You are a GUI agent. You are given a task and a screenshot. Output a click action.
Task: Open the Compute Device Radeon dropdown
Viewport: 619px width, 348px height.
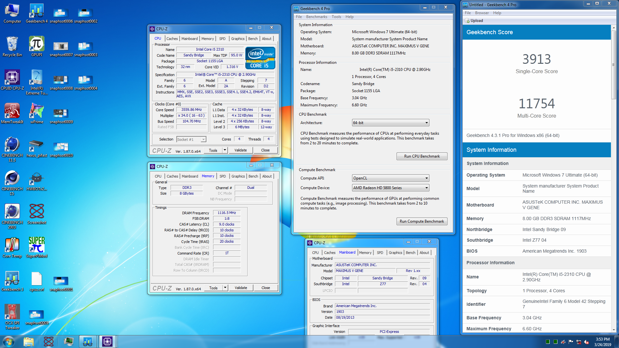pyautogui.click(x=390, y=188)
